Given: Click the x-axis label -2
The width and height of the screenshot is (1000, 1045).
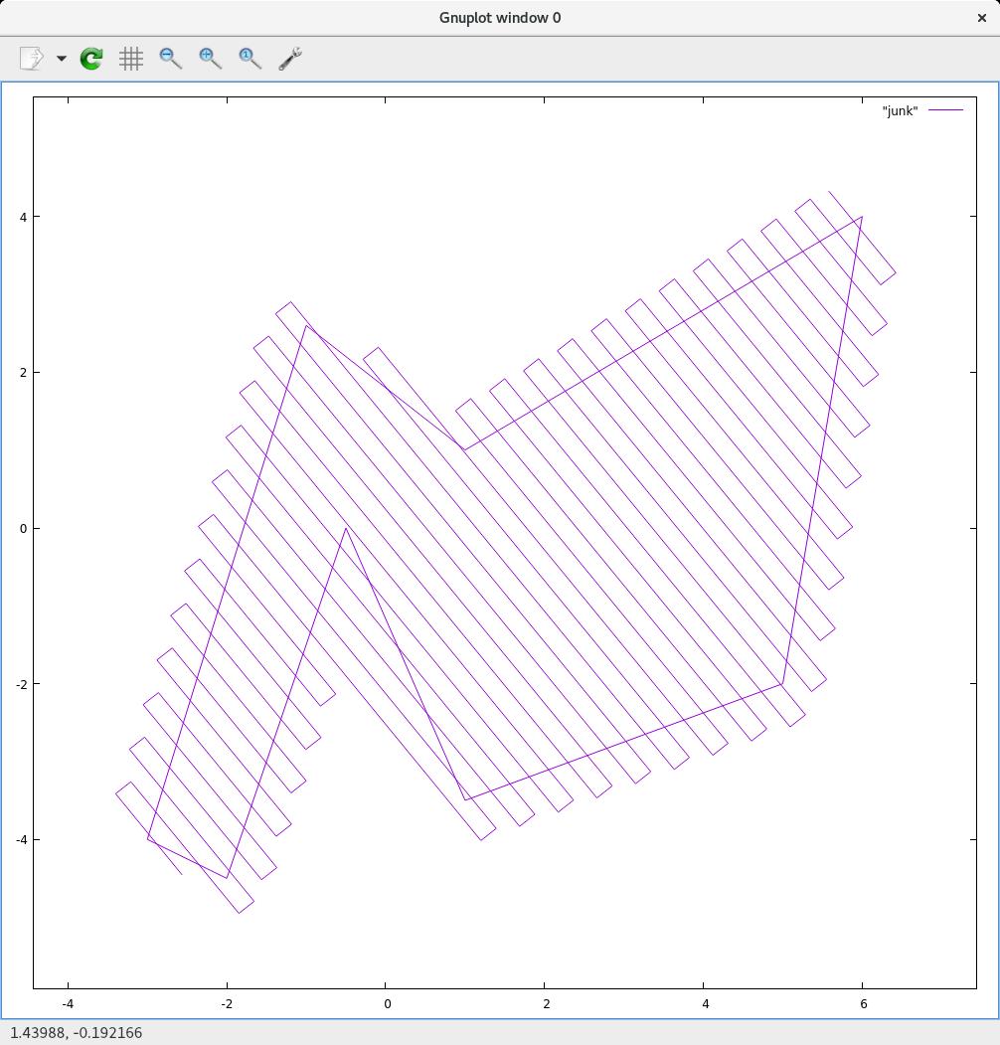Looking at the screenshot, I should point(227,1003).
